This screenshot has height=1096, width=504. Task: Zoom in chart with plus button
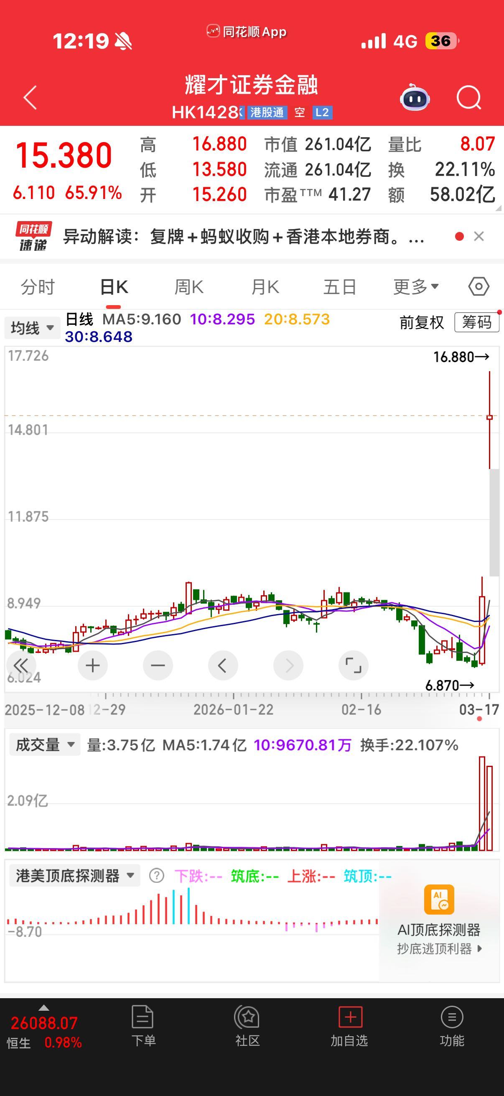point(93,665)
